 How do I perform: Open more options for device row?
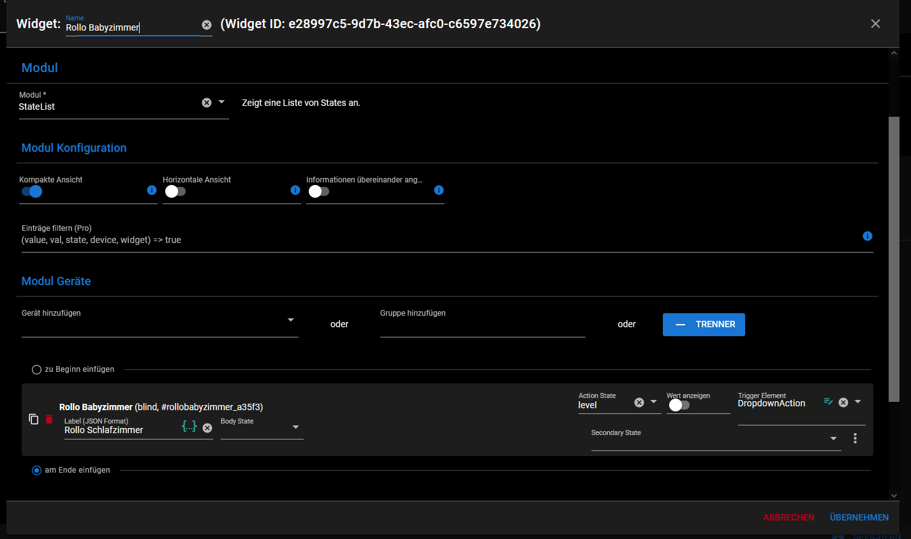(855, 438)
